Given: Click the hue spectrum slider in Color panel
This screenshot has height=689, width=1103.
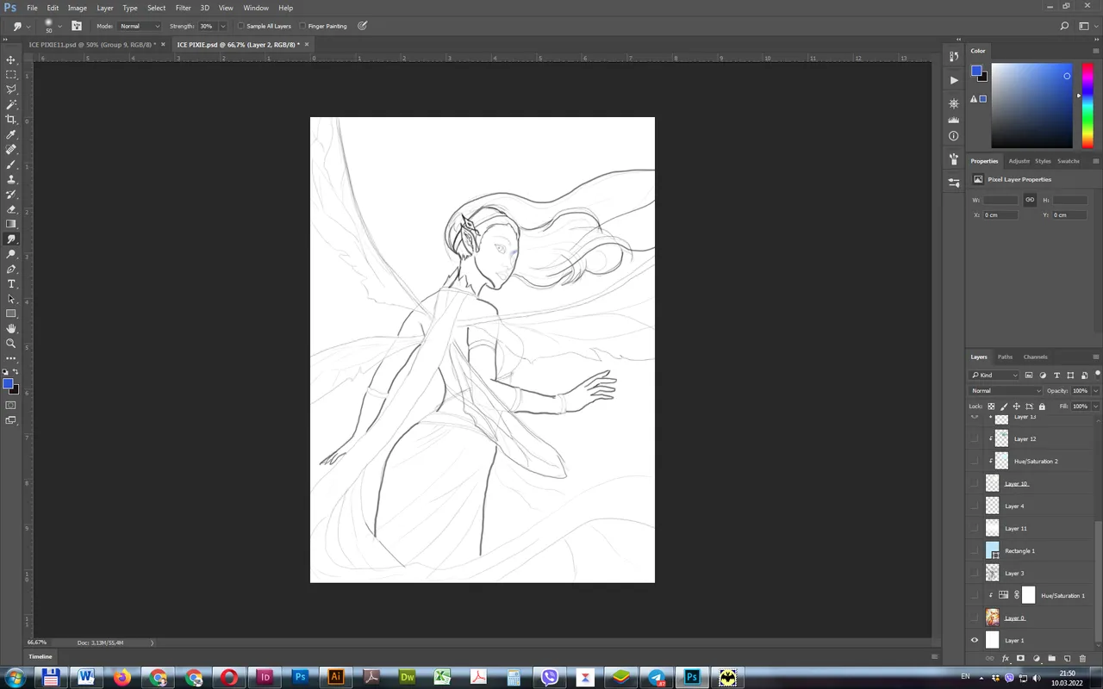Looking at the screenshot, I should tap(1087, 105).
